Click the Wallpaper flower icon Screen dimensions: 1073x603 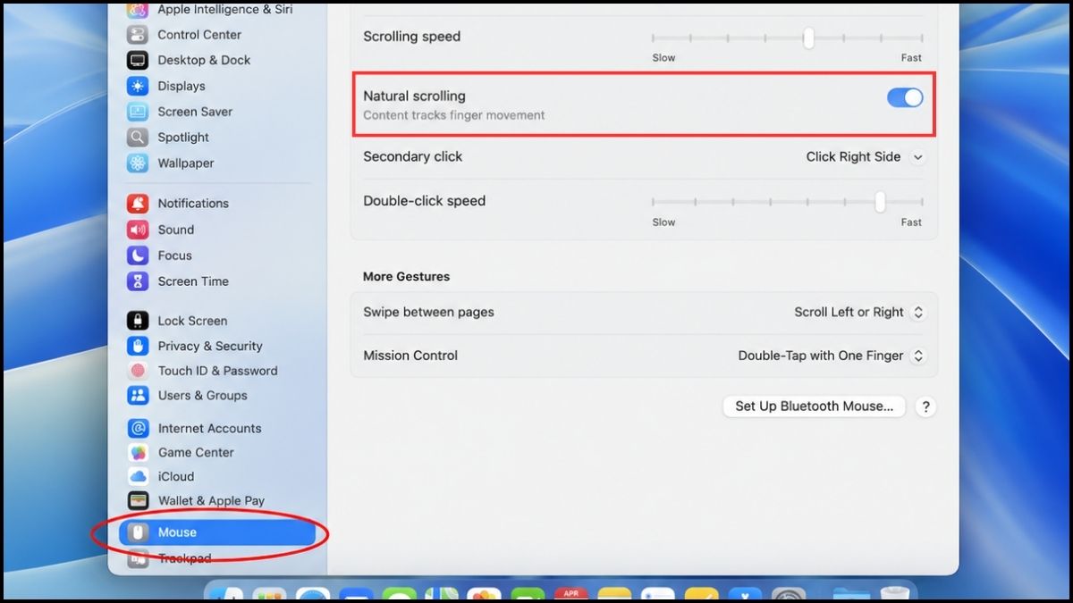[138, 163]
